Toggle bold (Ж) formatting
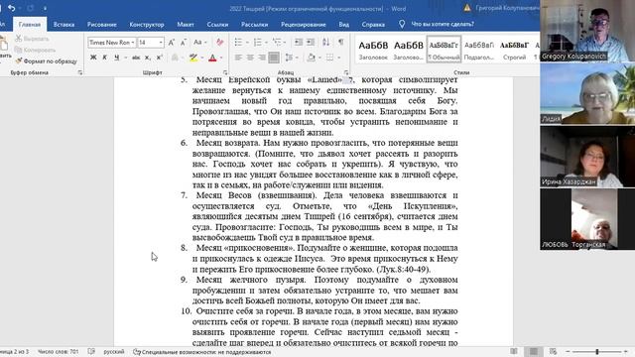This screenshot has width=635, height=357. [93, 58]
